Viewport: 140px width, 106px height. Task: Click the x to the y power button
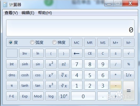pos(51,75)
